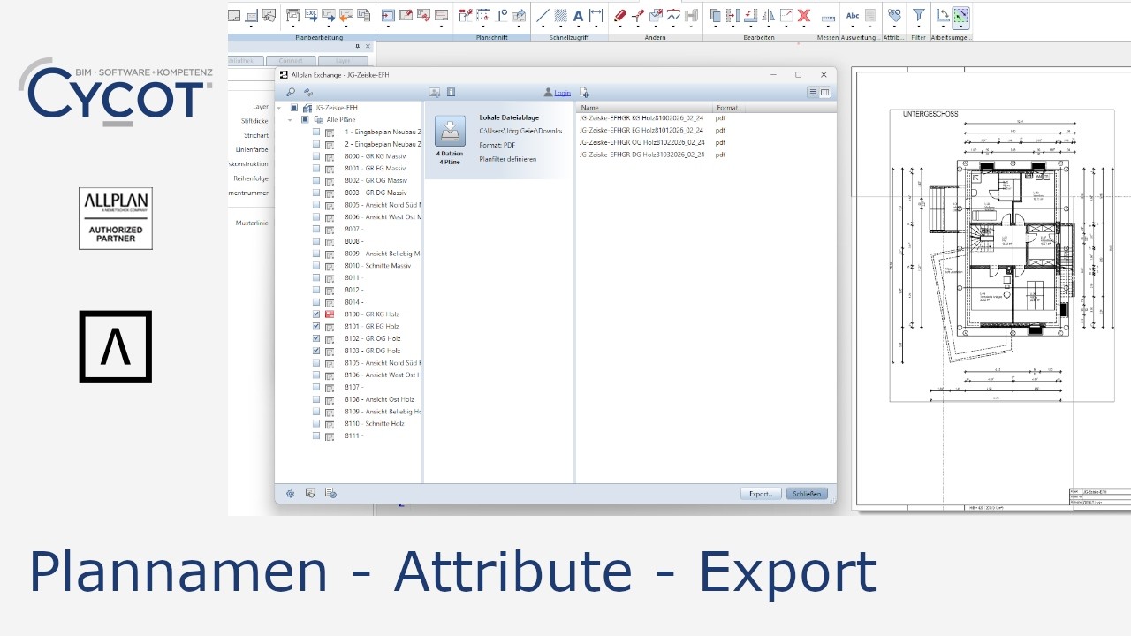Check the 8108 - Ansicht Ost Holz checkbox

(316, 399)
